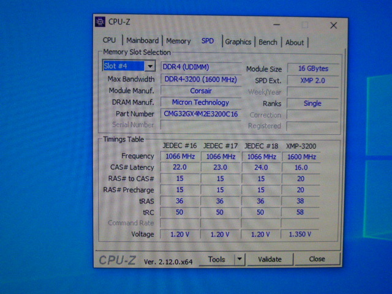The image size is (392, 294).
Task: Click the empty Serial Number field
Action: [201, 125]
